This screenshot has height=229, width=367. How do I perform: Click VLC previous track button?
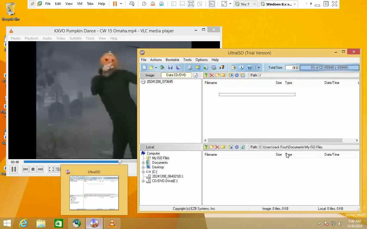click(26, 169)
